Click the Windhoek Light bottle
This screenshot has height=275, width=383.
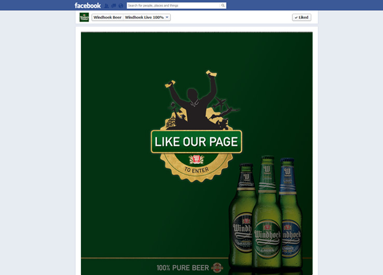pyautogui.click(x=291, y=214)
